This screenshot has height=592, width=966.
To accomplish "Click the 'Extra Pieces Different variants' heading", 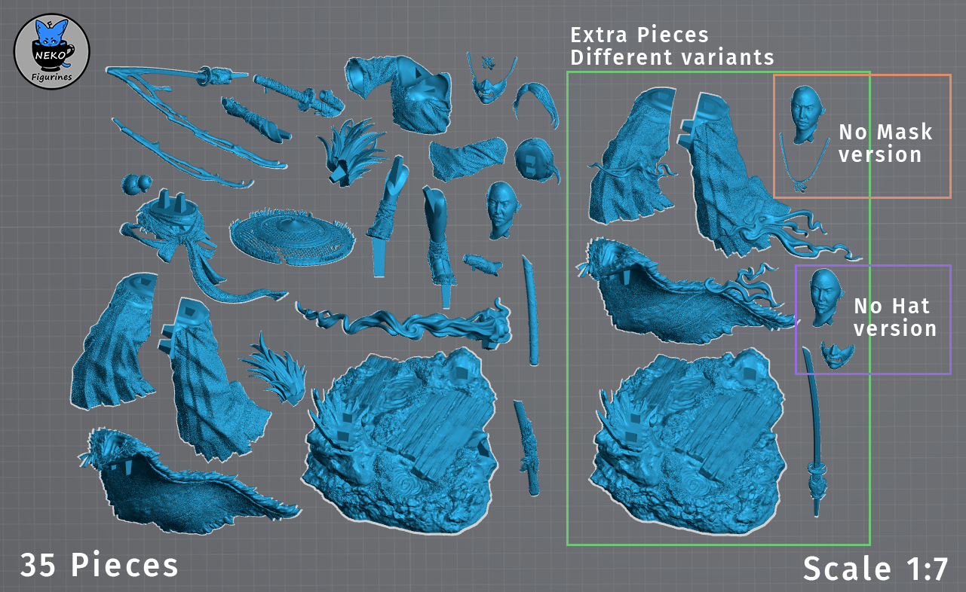I will coord(671,46).
